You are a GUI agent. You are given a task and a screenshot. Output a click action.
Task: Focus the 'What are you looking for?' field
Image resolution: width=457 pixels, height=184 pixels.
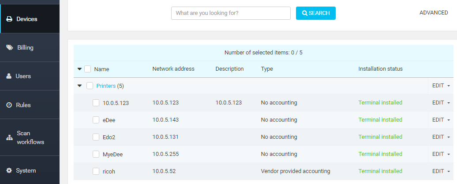231,13
